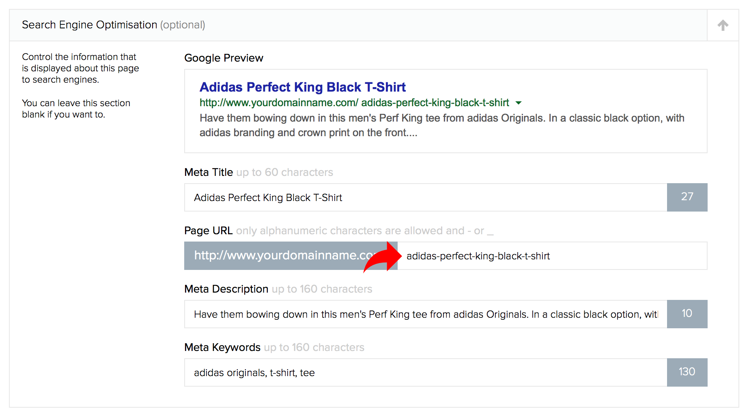Click the Meta Keywords counter showing 130
Screen dimensions: 749x415
pyautogui.click(x=687, y=372)
